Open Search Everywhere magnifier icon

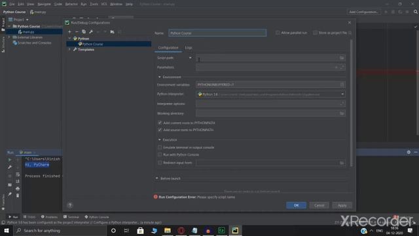coord(416,12)
